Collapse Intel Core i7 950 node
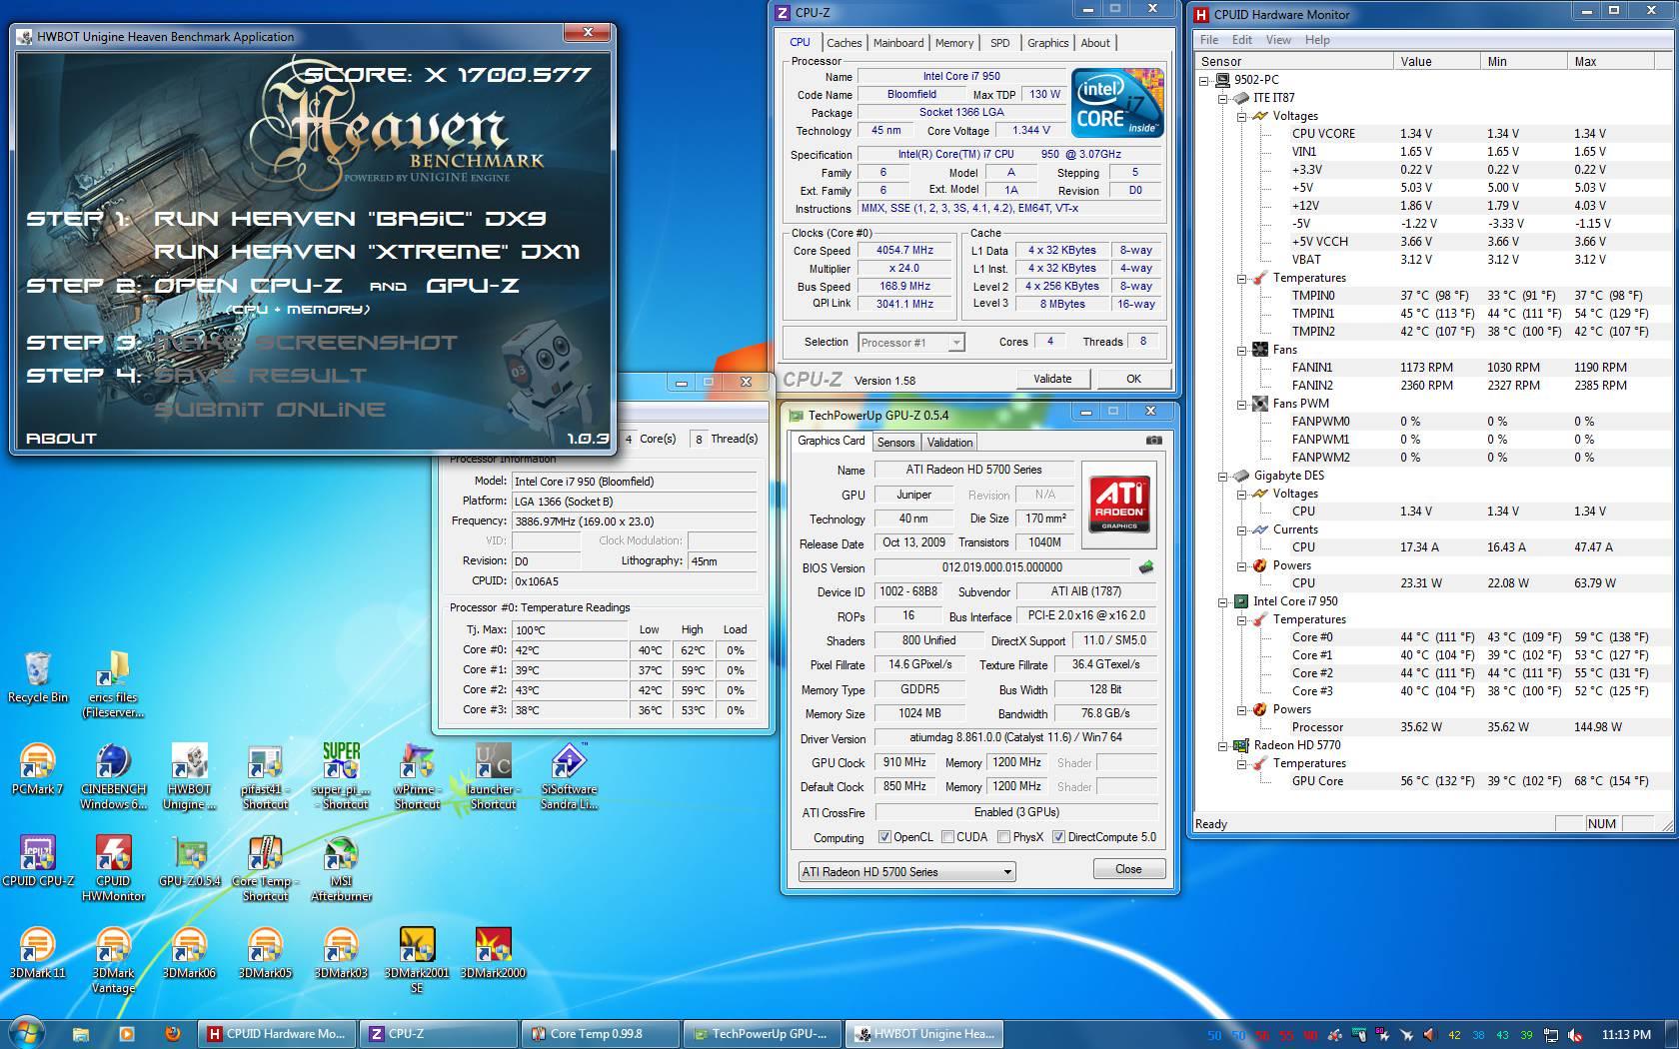1679x1049 pixels. tap(1222, 601)
